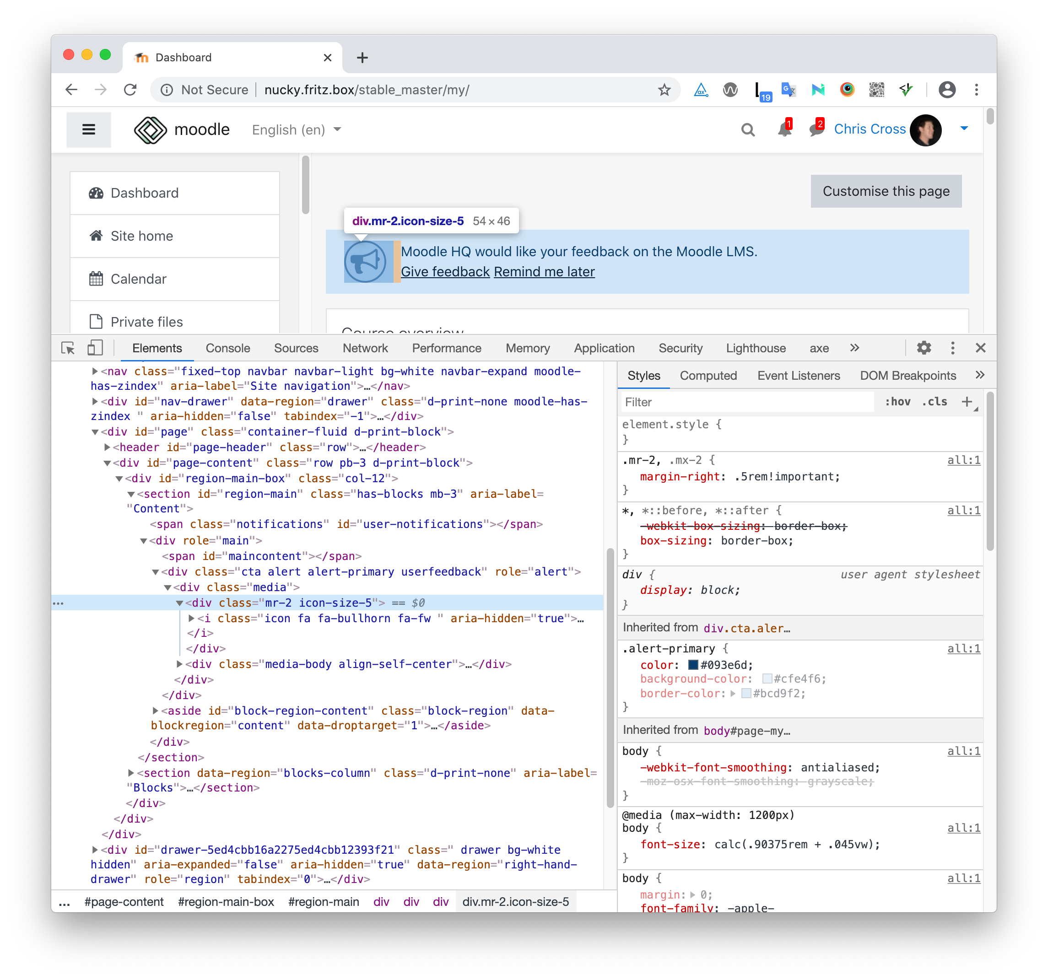
Task: Close the Dashboard browser tab
Action: [327, 58]
